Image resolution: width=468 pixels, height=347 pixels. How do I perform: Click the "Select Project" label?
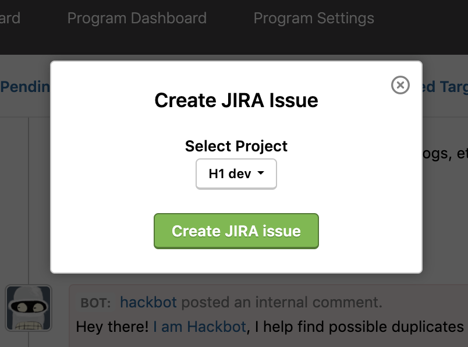(x=236, y=146)
